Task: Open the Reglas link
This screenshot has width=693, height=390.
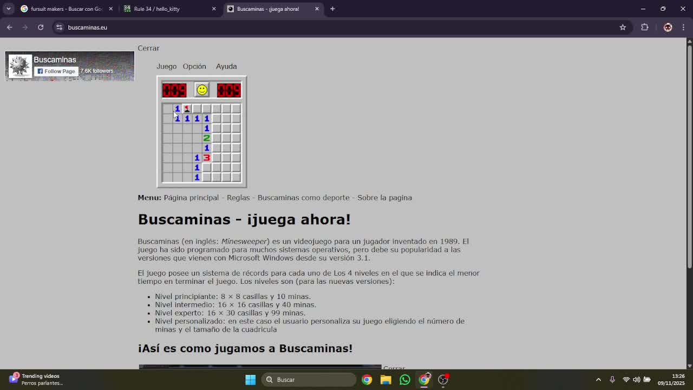Action: pos(238,197)
